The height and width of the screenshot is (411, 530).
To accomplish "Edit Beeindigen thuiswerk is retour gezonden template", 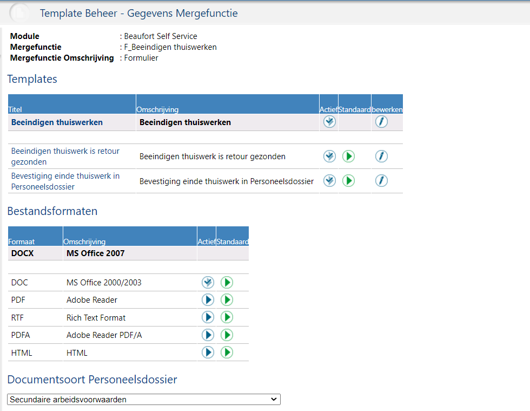I will (381, 156).
